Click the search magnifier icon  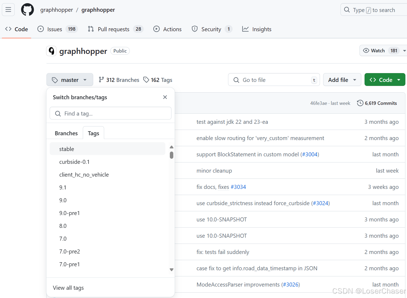point(347,10)
